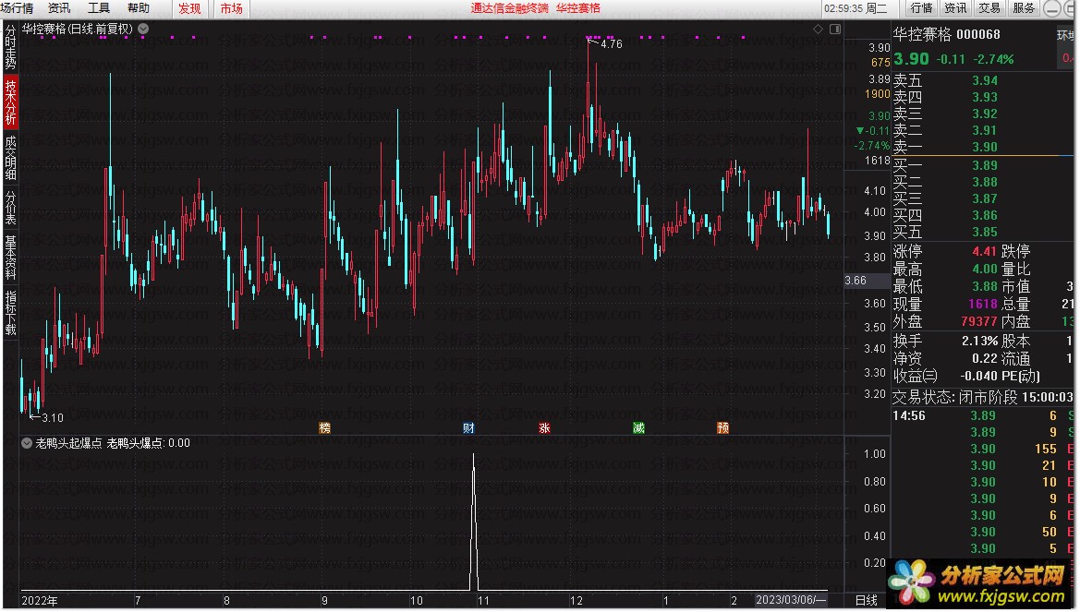Click the 交易状态 闭市阶段 status line
Image resolution: width=1080 pixels, height=612 pixels.
[x=982, y=397]
